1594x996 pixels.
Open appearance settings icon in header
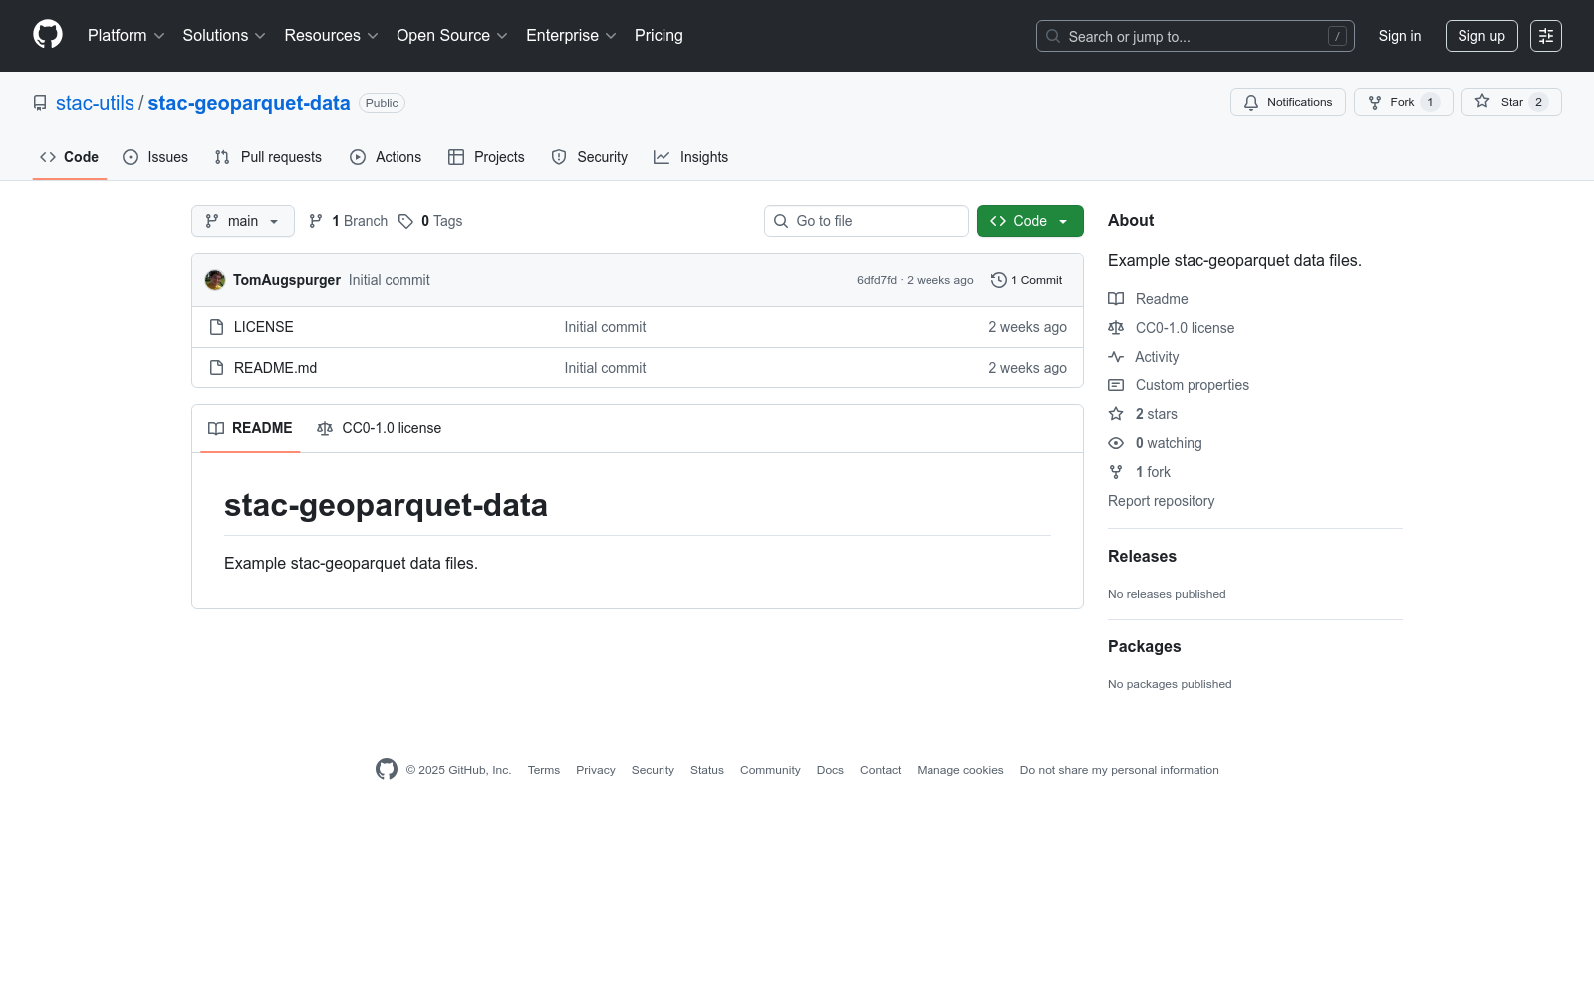tap(1546, 36)
